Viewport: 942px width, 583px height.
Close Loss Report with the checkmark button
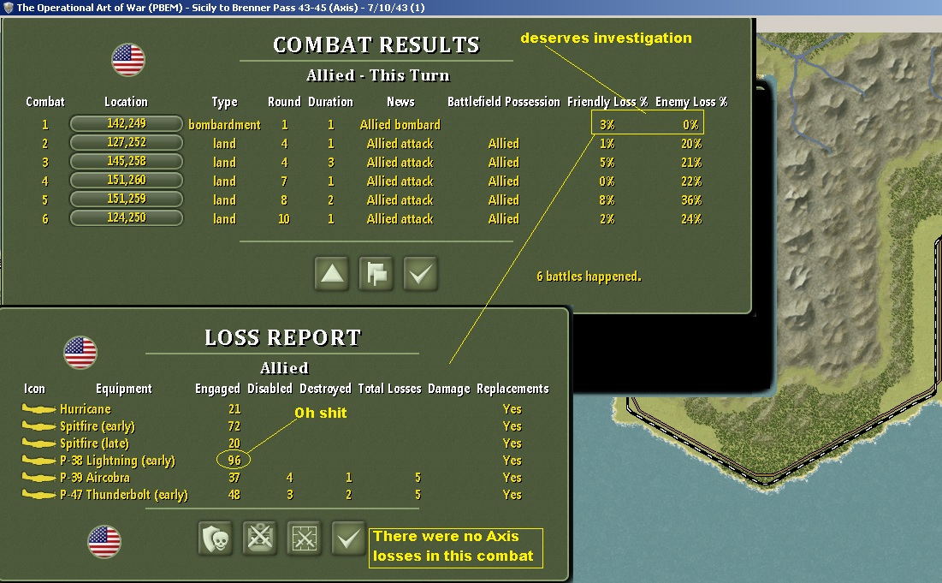click(349, 538)
